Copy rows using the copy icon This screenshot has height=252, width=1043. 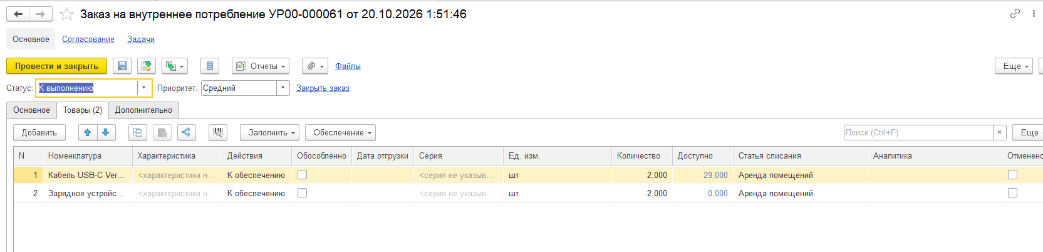(138, 132)
